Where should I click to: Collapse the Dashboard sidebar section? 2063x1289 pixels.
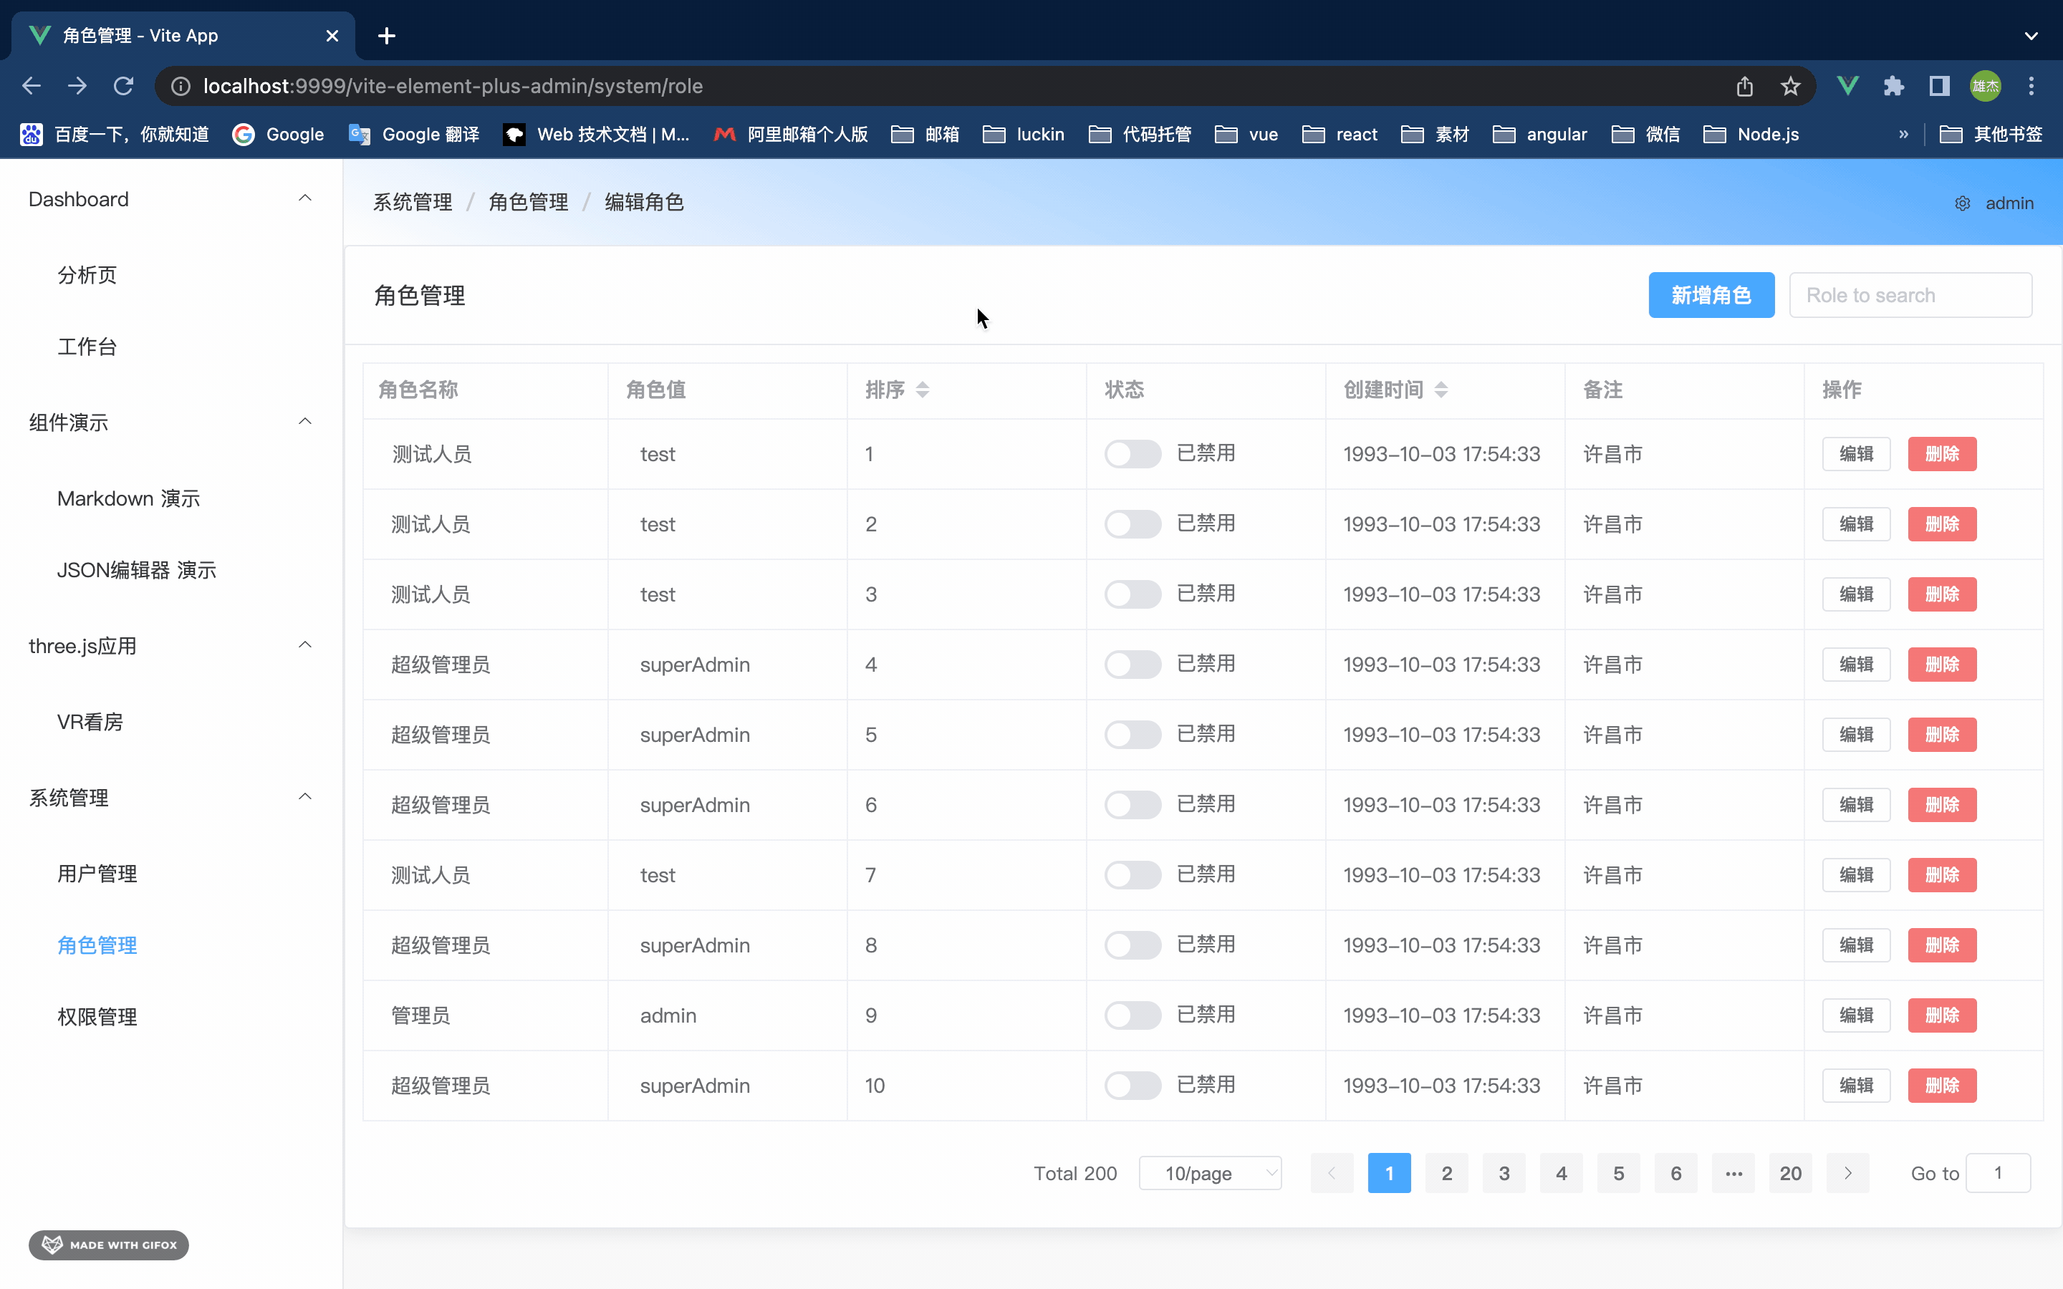point(304,198)
